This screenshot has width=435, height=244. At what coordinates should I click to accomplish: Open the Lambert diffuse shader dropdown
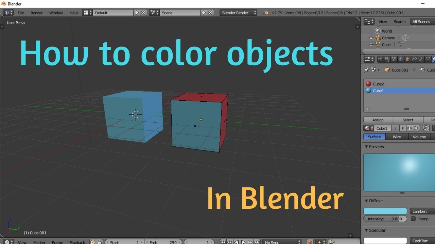click(x=422, y=211)
